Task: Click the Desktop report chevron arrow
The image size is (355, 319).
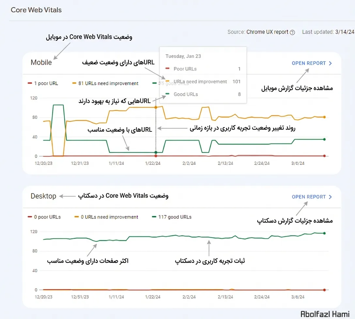Action: (x=330, y=197)
